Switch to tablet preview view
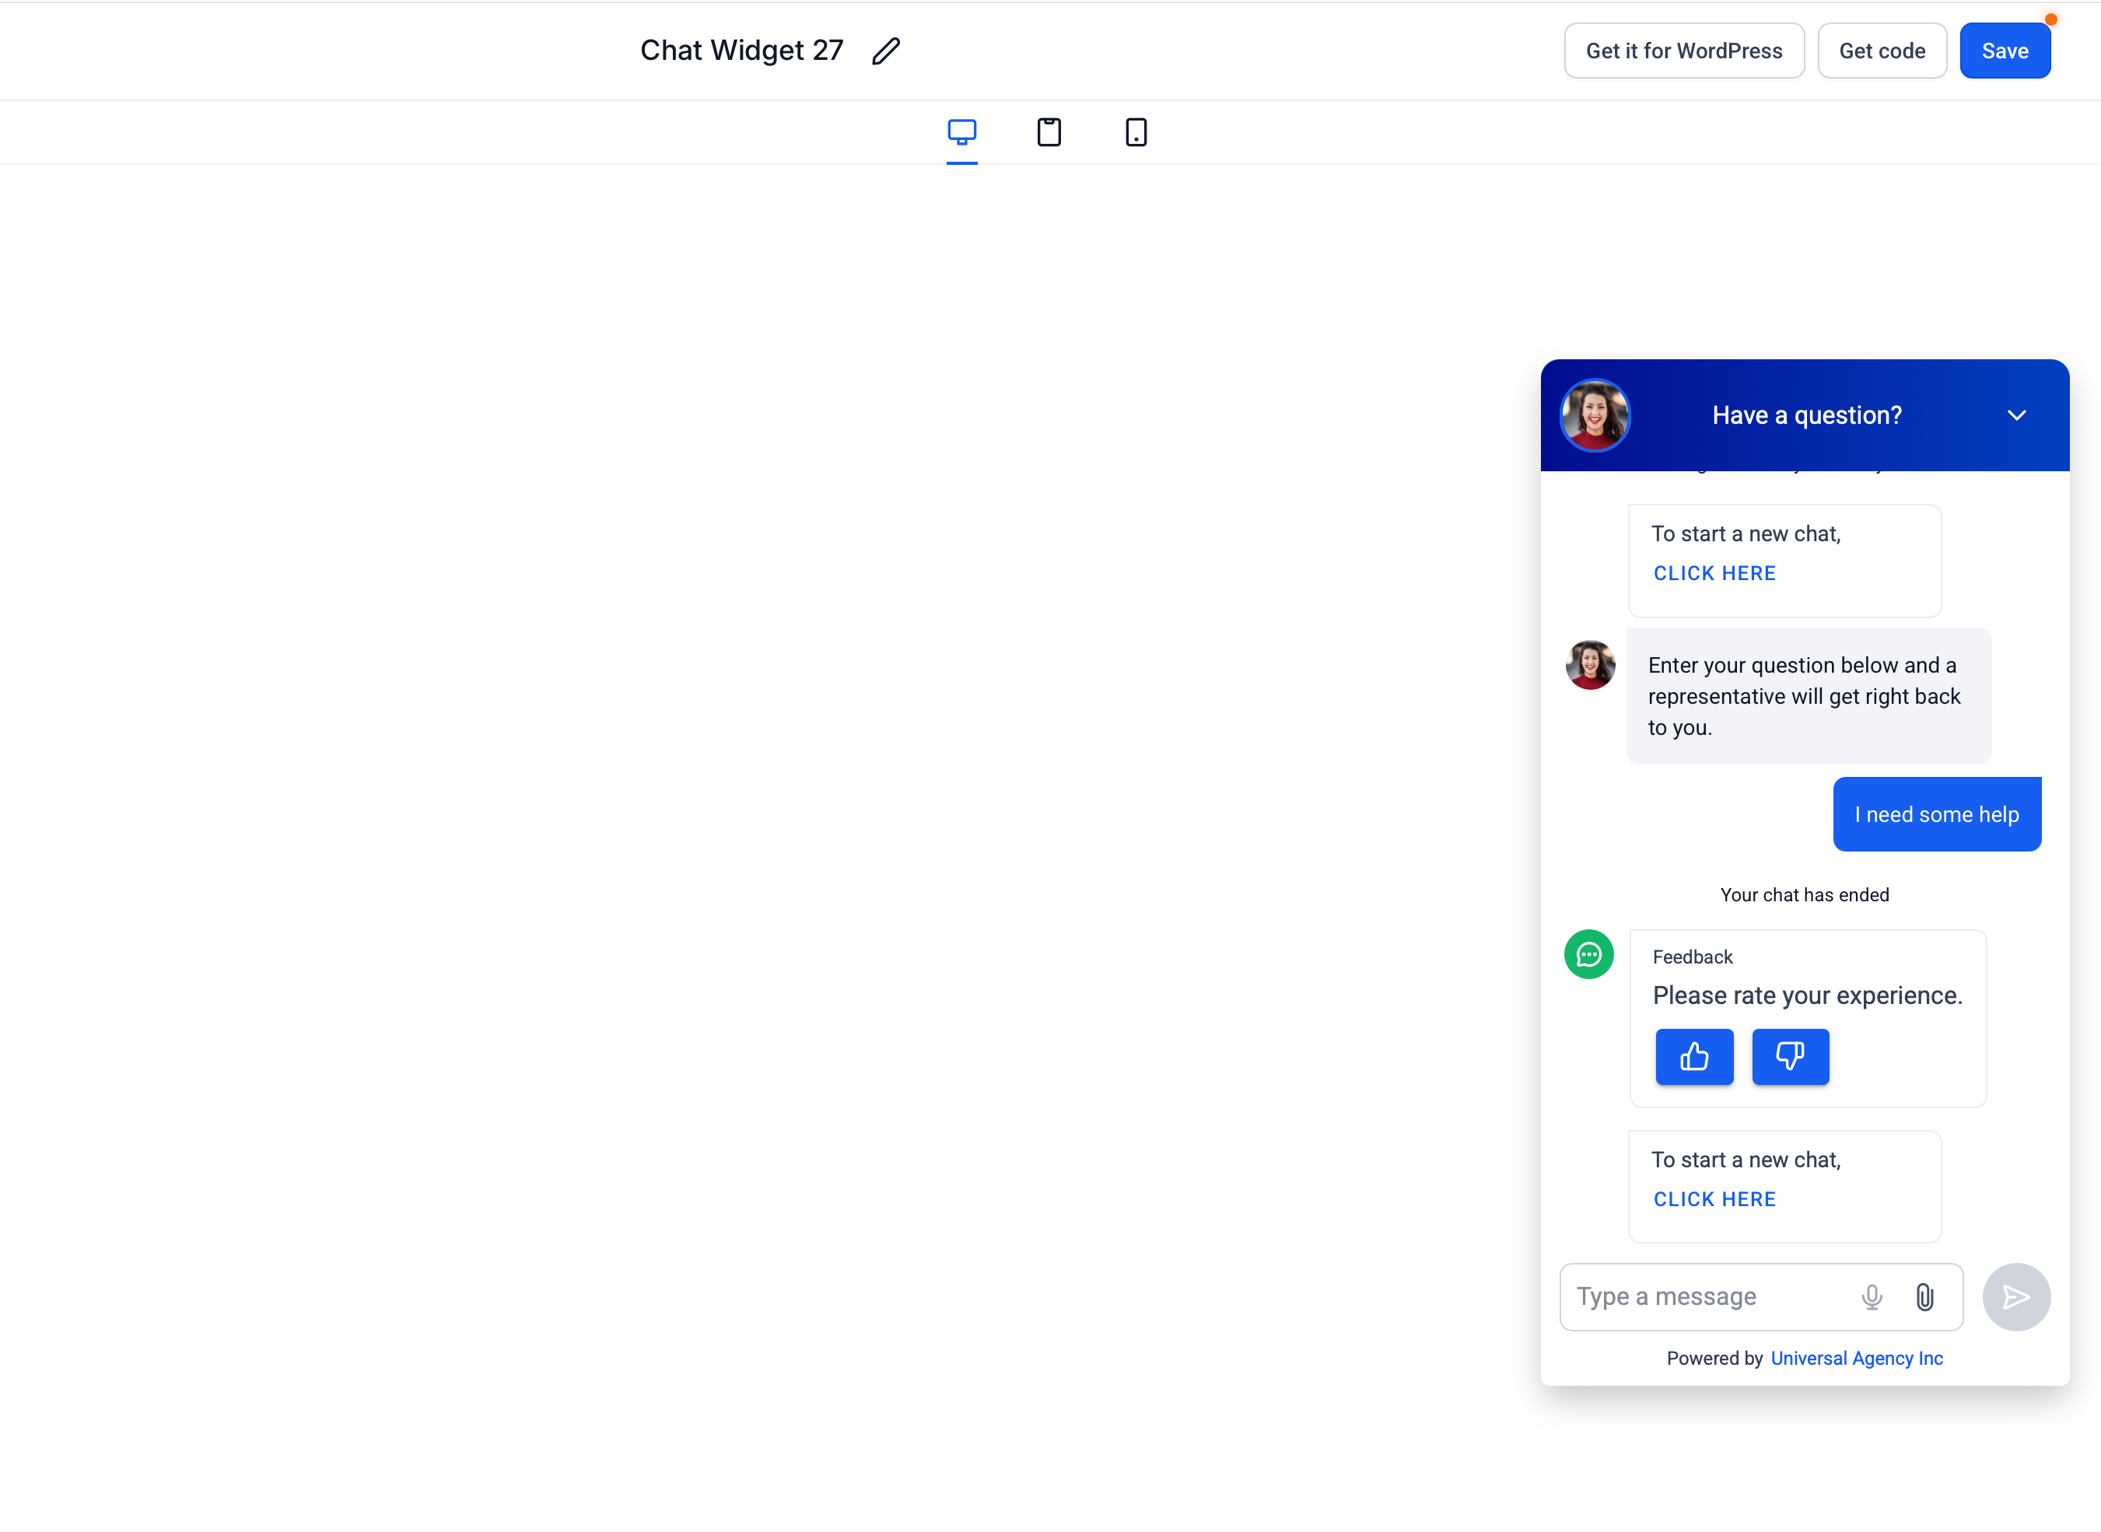 (1049, 131)
